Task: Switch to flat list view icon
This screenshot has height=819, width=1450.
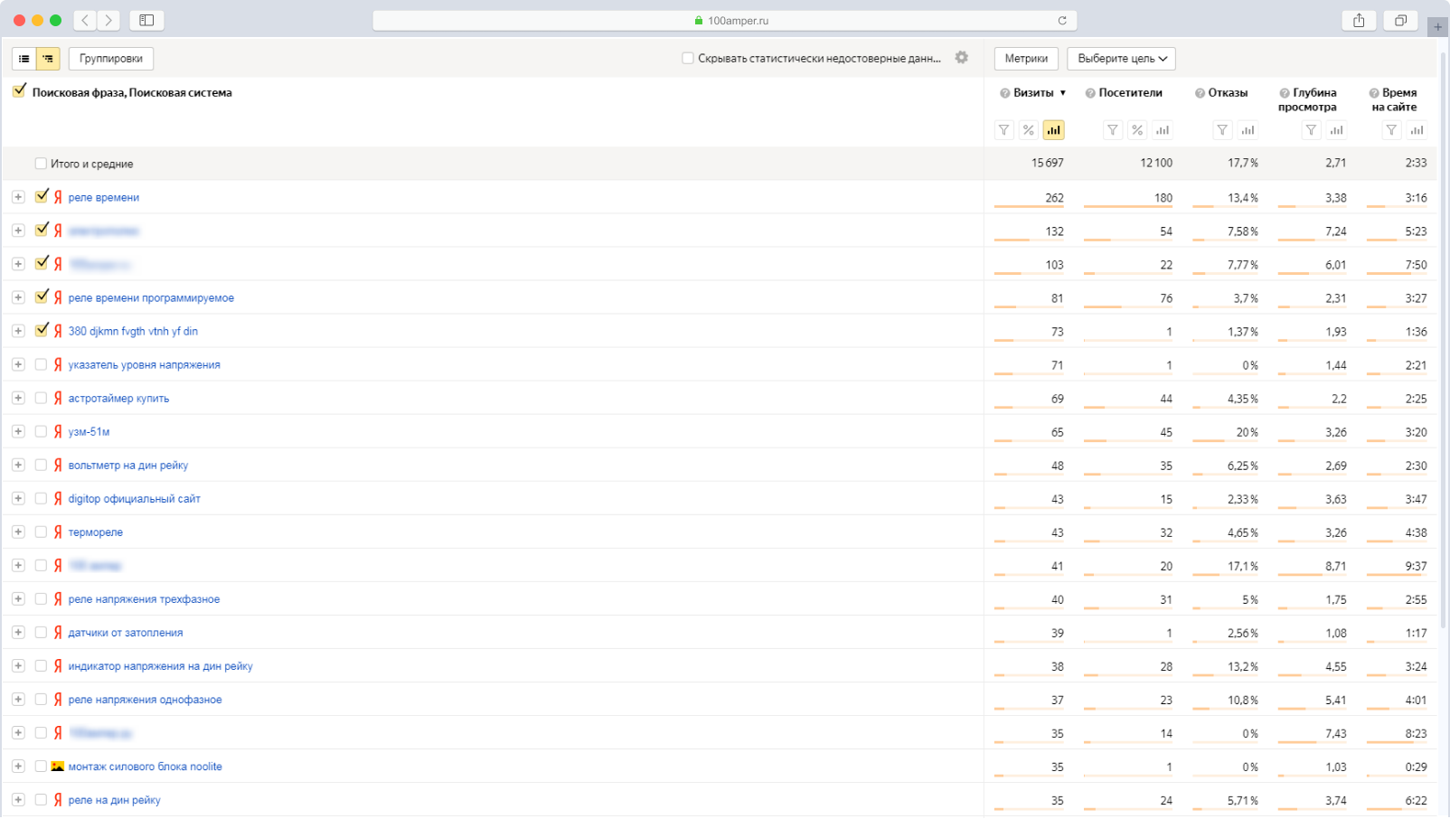Action: tap(24, 59)
